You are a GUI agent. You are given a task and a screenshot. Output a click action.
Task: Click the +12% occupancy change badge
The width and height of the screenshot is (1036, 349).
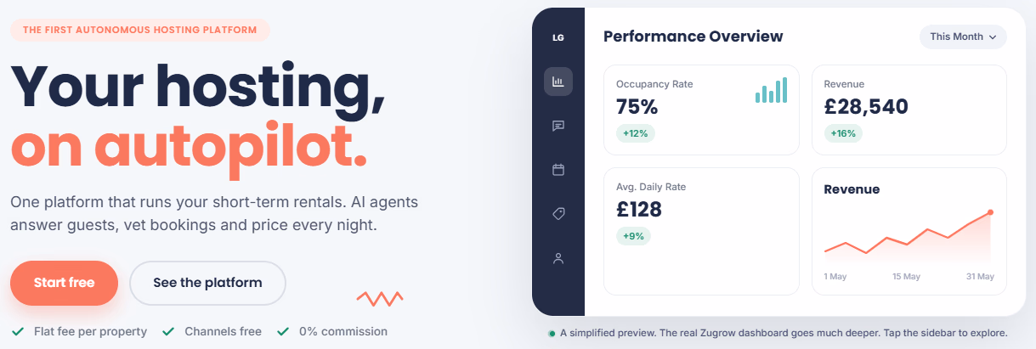point(636,133)
